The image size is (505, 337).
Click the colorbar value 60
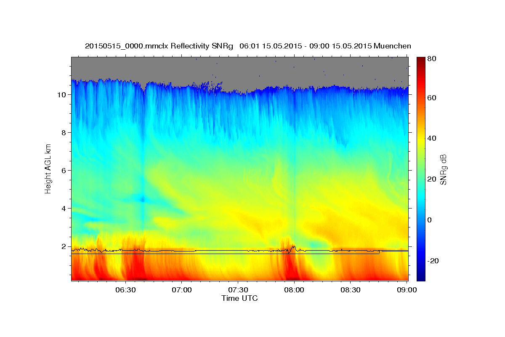click(432, 98)
